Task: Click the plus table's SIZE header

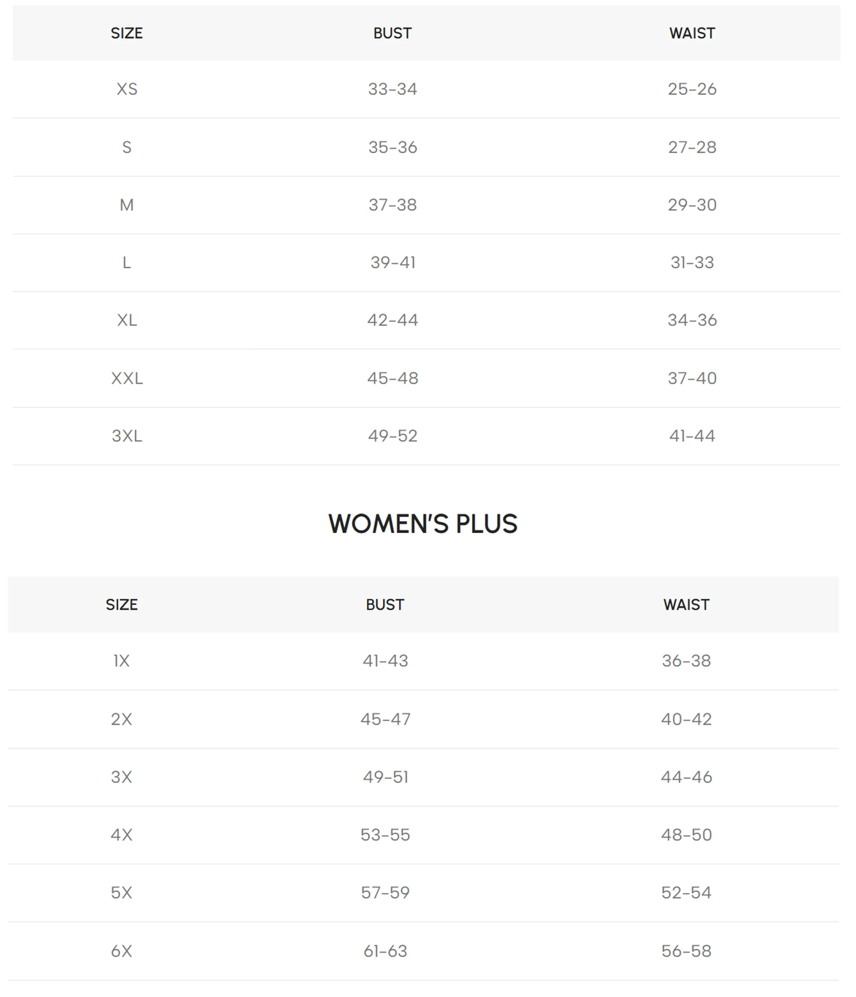Action: (122, 604)
